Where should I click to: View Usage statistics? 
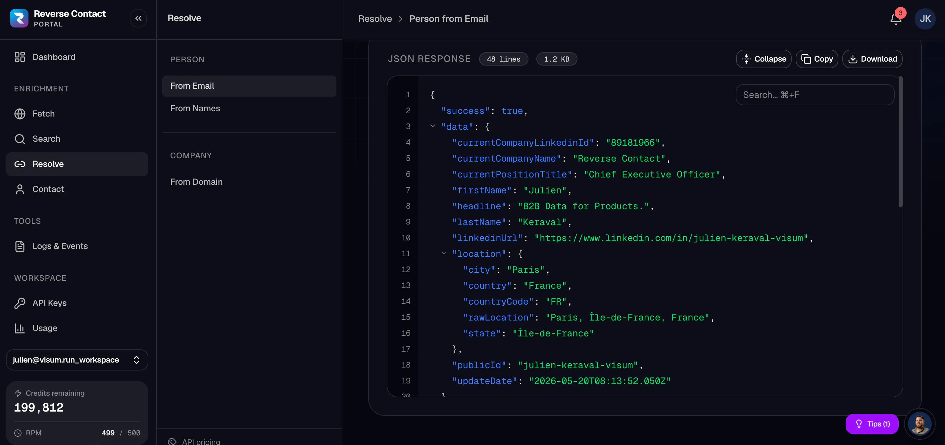[x=77, y=328]
